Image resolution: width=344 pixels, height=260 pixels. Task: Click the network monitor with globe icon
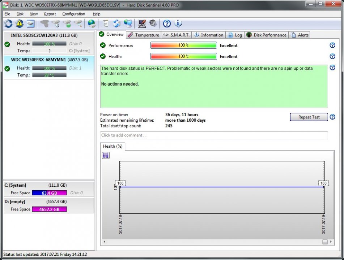click(x=128, y=23)
